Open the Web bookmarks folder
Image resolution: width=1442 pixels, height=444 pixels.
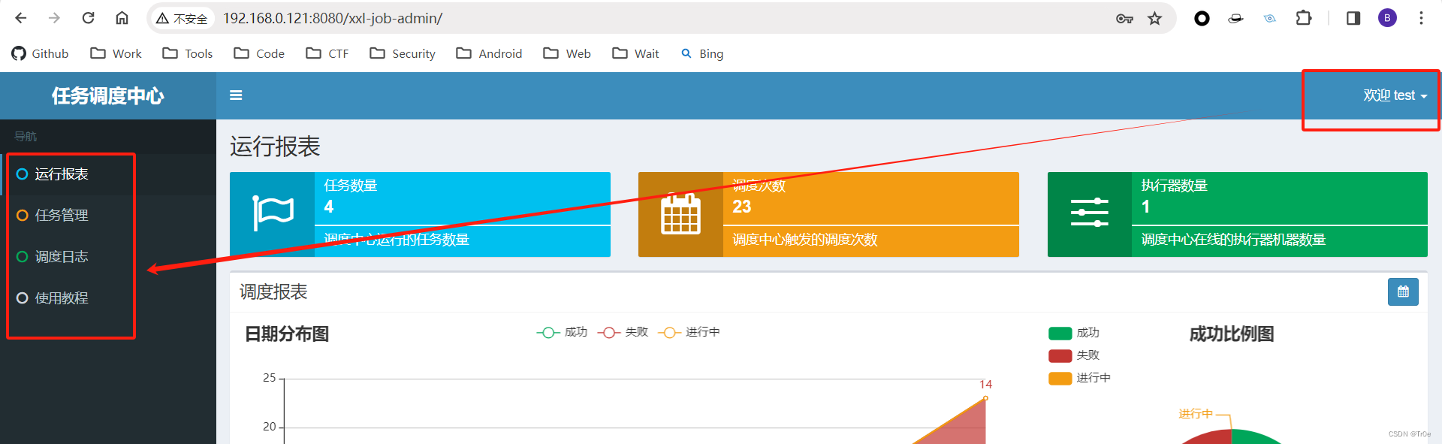[x=567, y=53]
